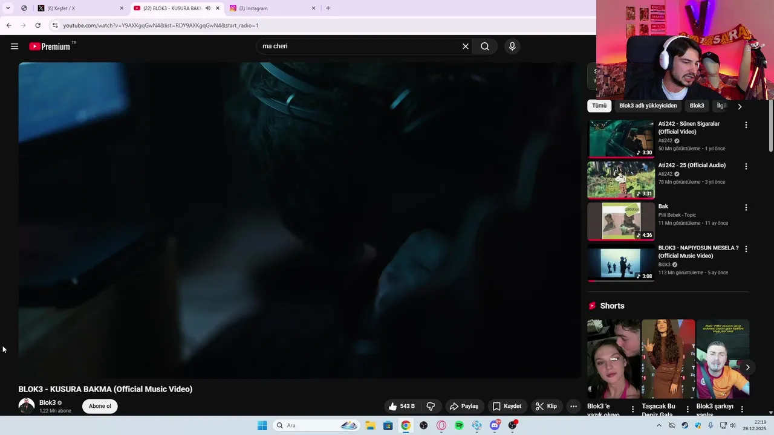
Task: Open the Windows Start menu
Action: pyautogui.click(x=262, y=425)
